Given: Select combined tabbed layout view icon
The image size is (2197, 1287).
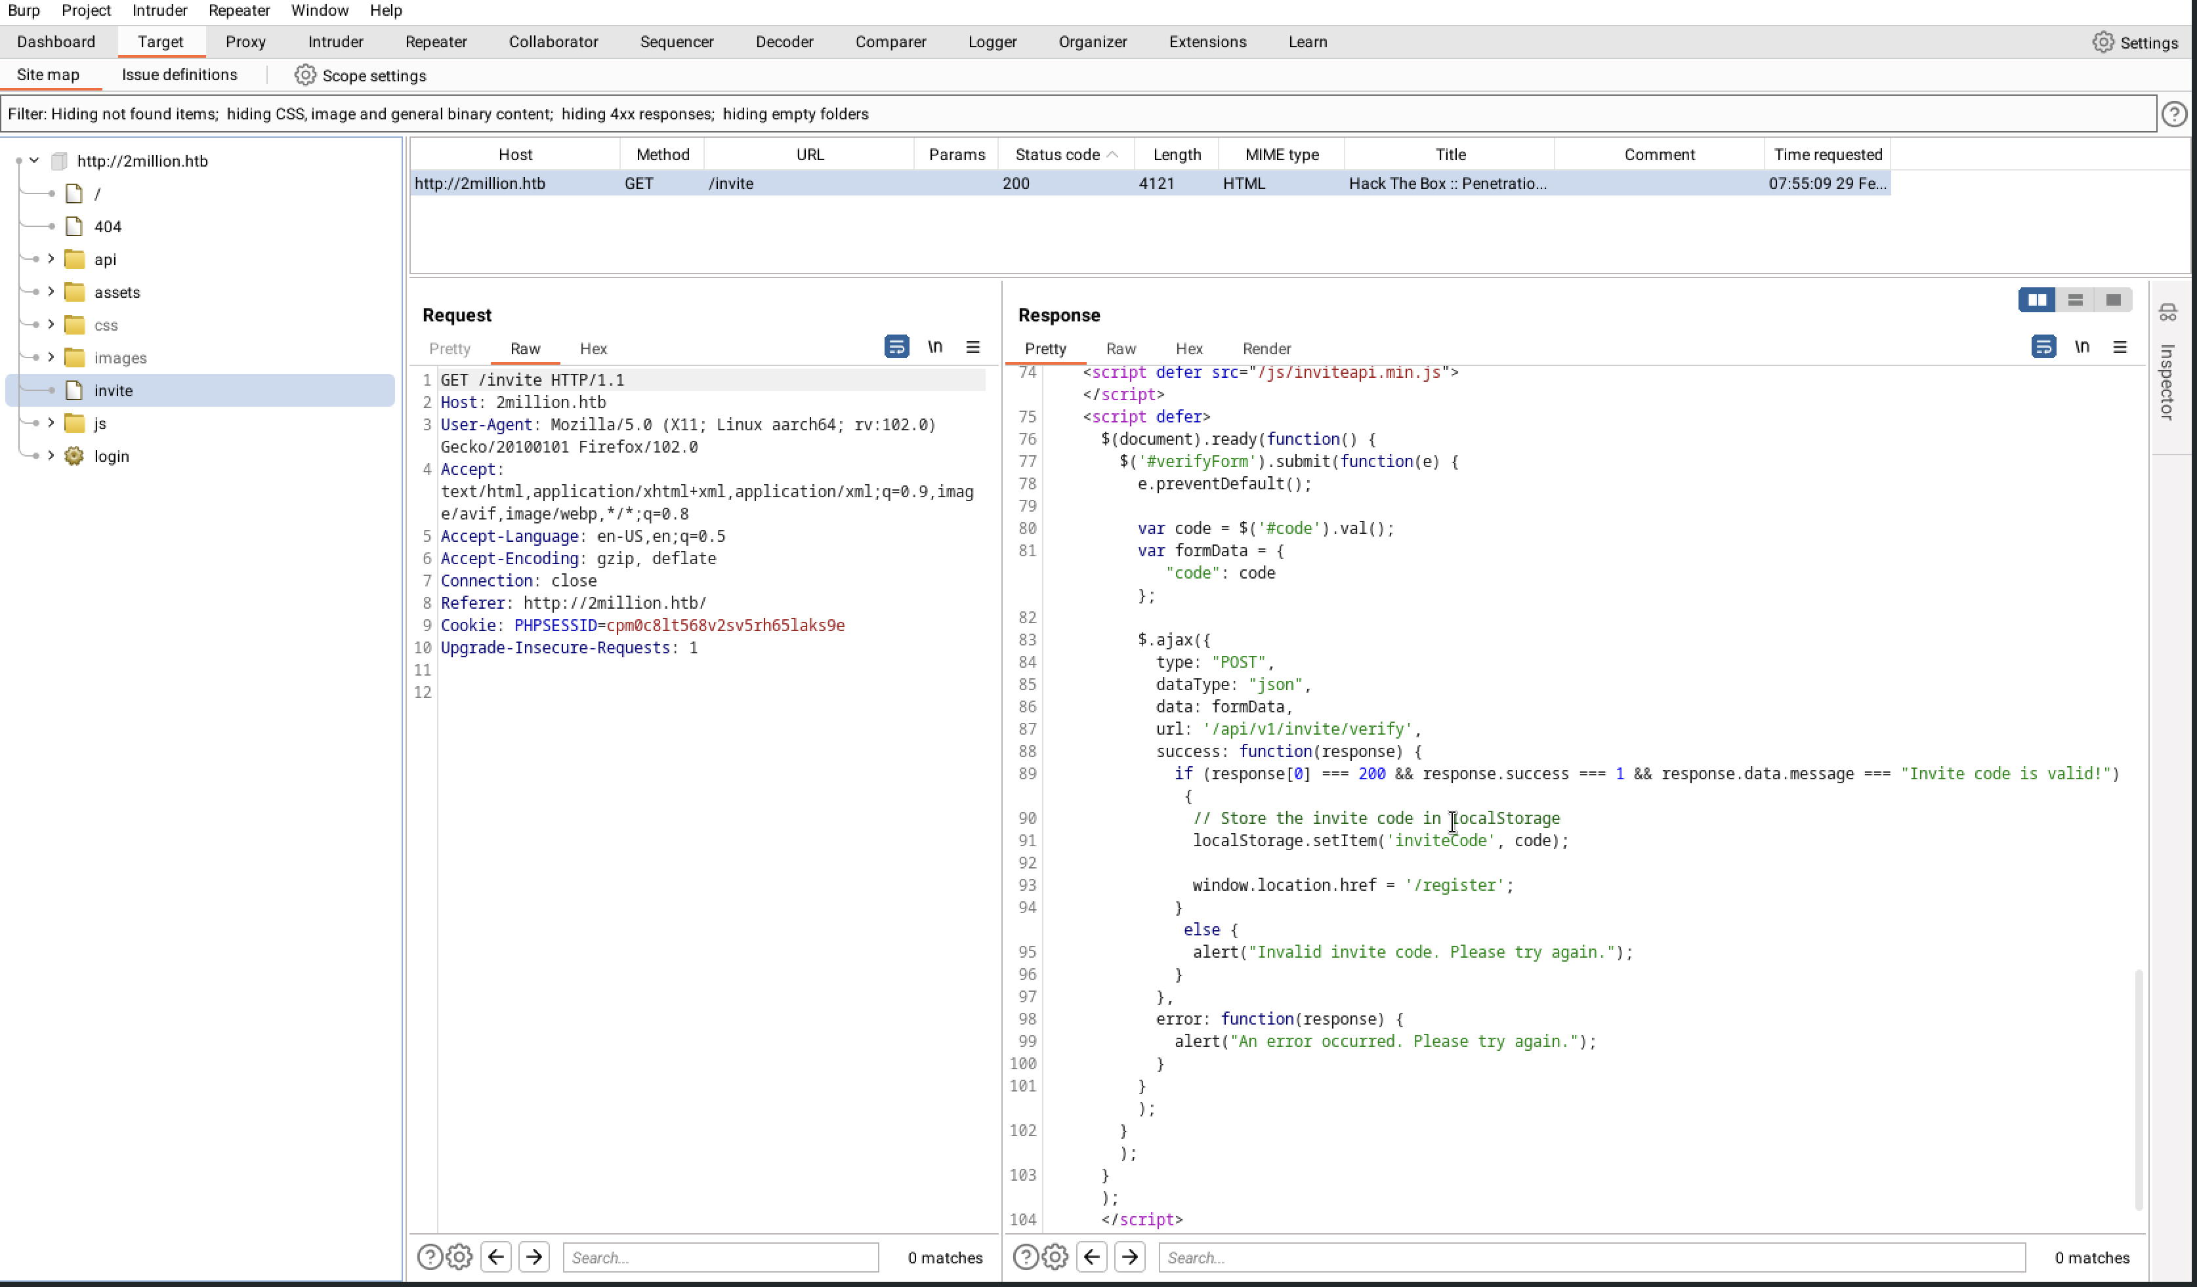Looking at the screenshot, I should (x=2113, y=300).
